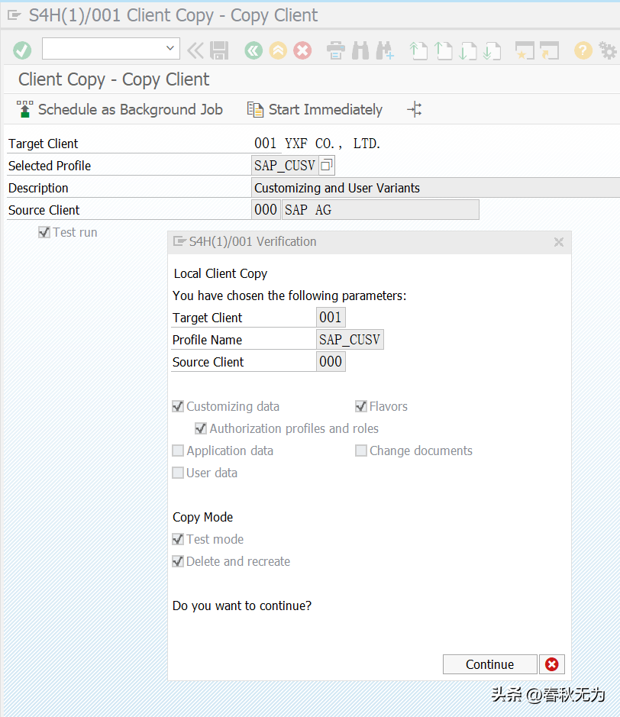Image resolution: width=620 pixels, height=717 pixels.
Task: Open the Selected Profile value help icon
Action: [327, 165]
